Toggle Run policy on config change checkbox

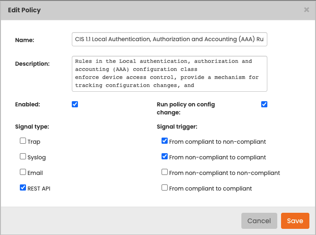pos(264,104)
